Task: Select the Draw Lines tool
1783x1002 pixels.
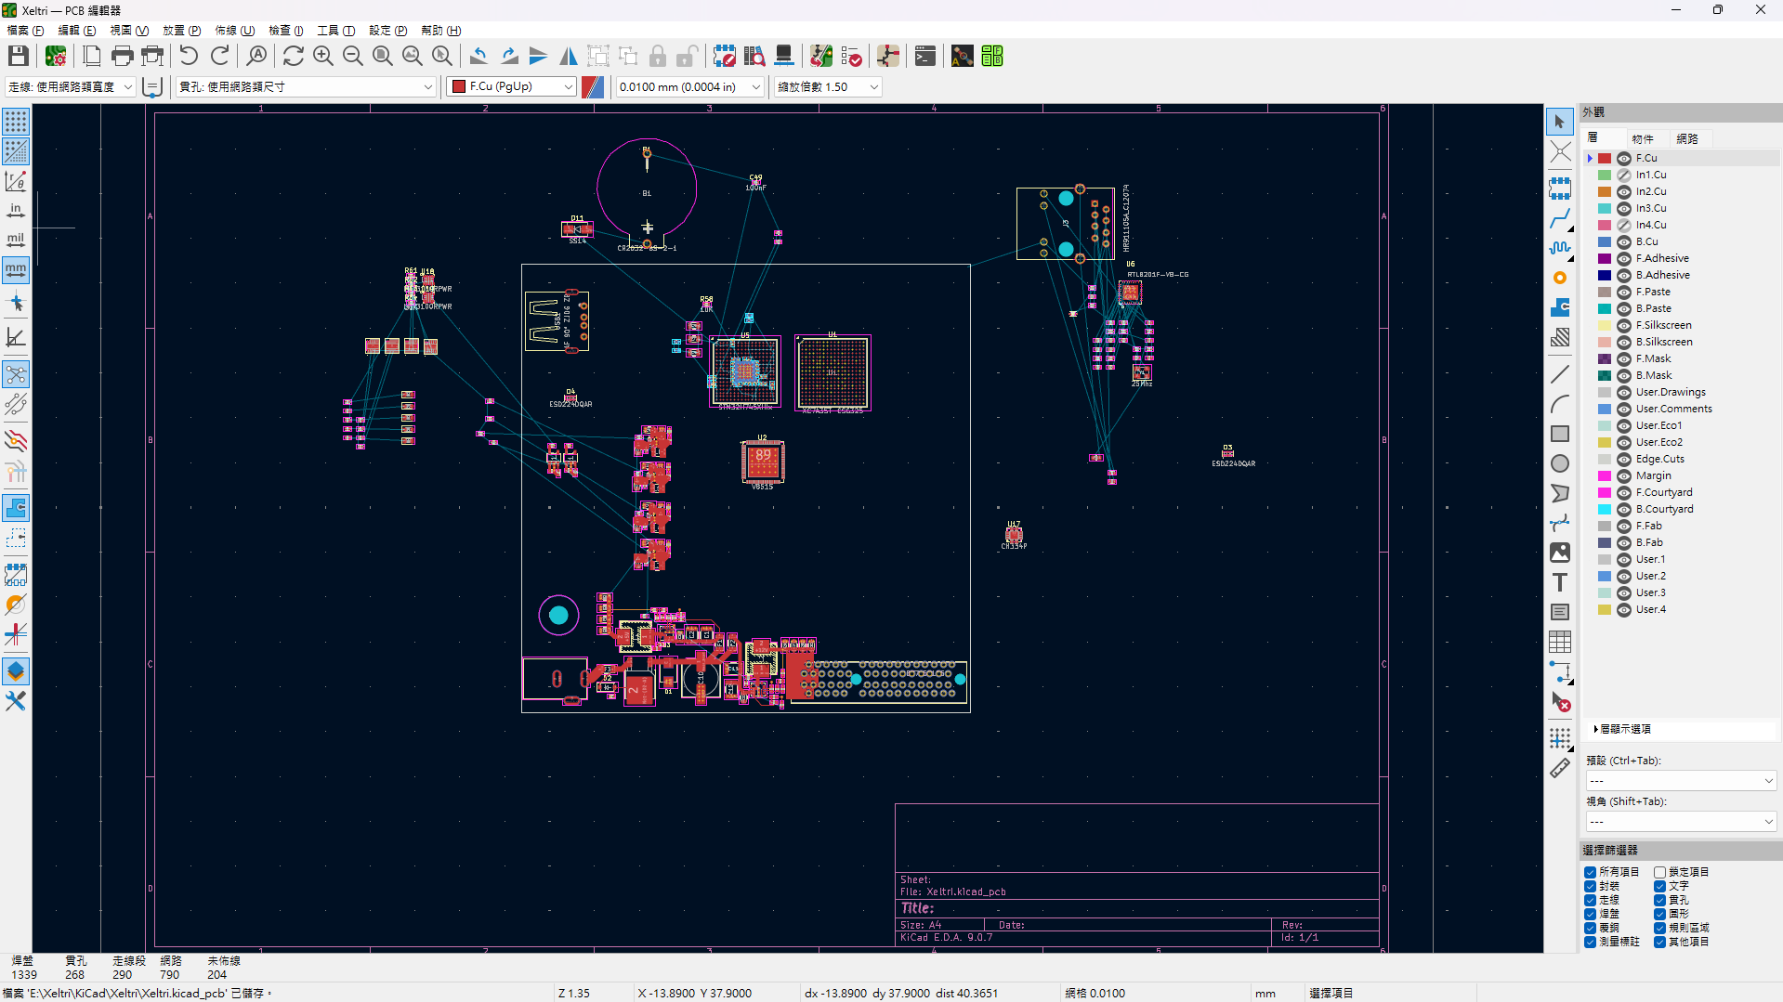Action: point(1560,374)
